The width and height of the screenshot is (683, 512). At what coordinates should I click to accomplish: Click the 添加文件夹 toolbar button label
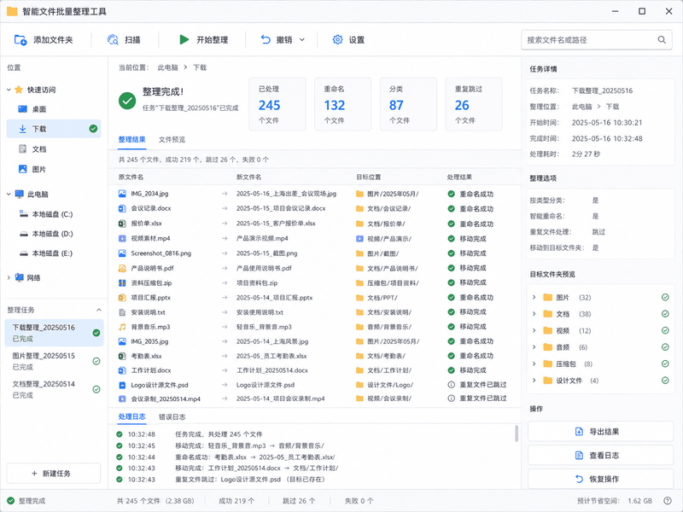click(53, 40)
